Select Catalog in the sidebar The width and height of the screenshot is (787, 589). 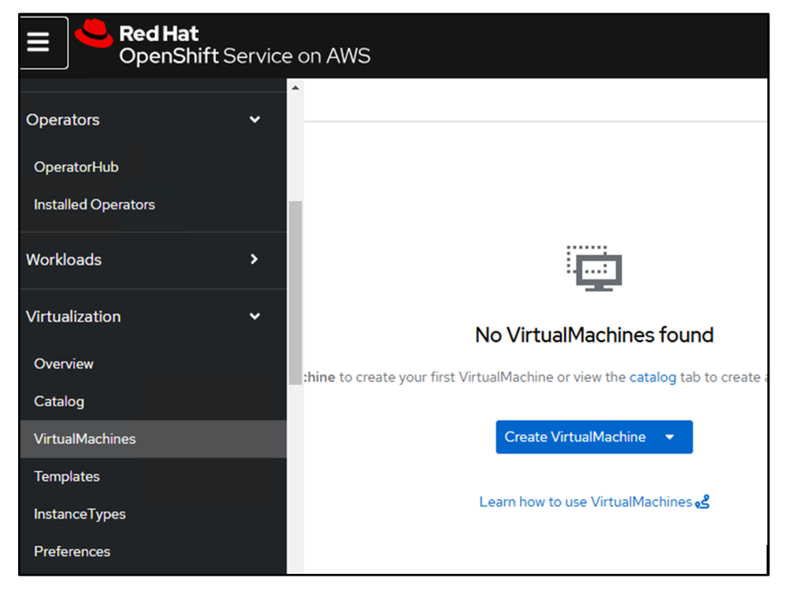pos(59,402)
